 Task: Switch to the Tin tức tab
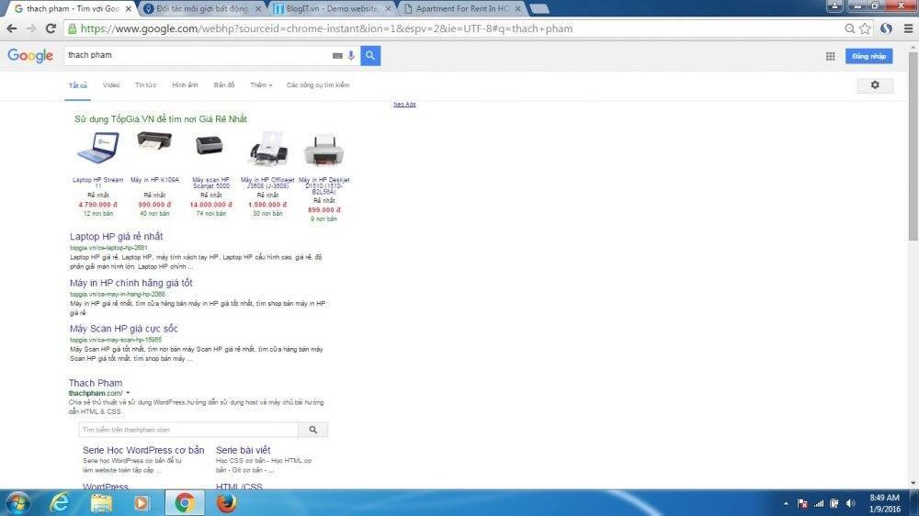tap(145, 84)
